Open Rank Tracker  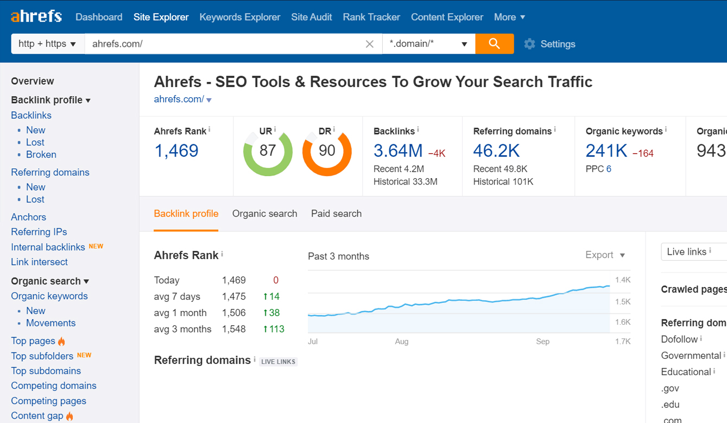371,17
